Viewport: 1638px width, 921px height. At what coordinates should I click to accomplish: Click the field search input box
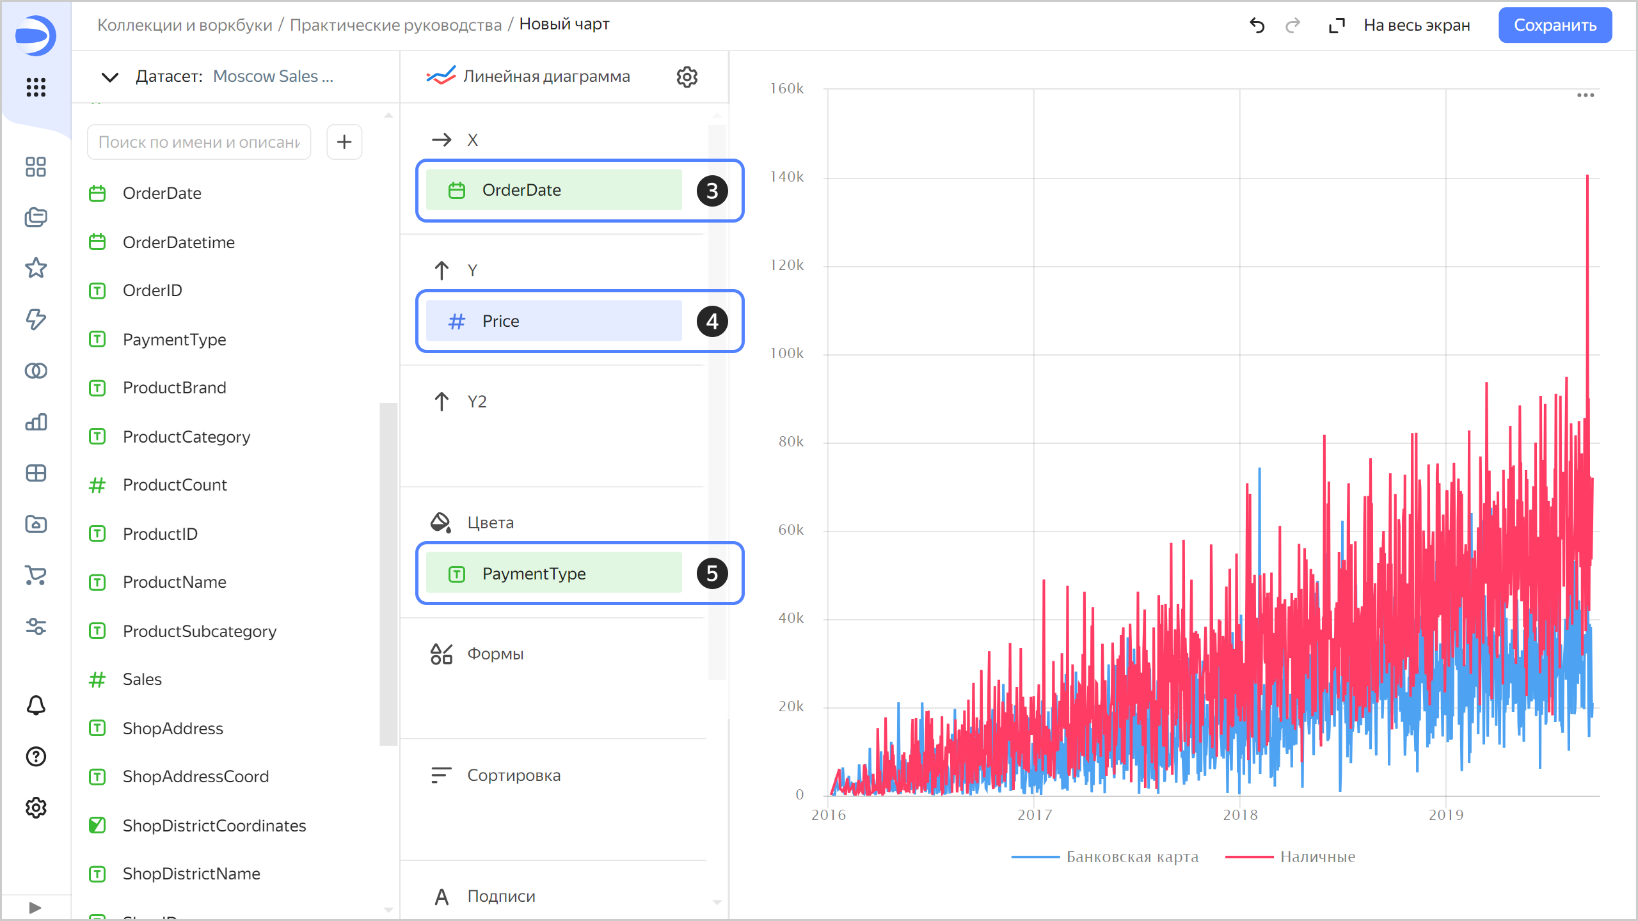click(x=199, y=142)
